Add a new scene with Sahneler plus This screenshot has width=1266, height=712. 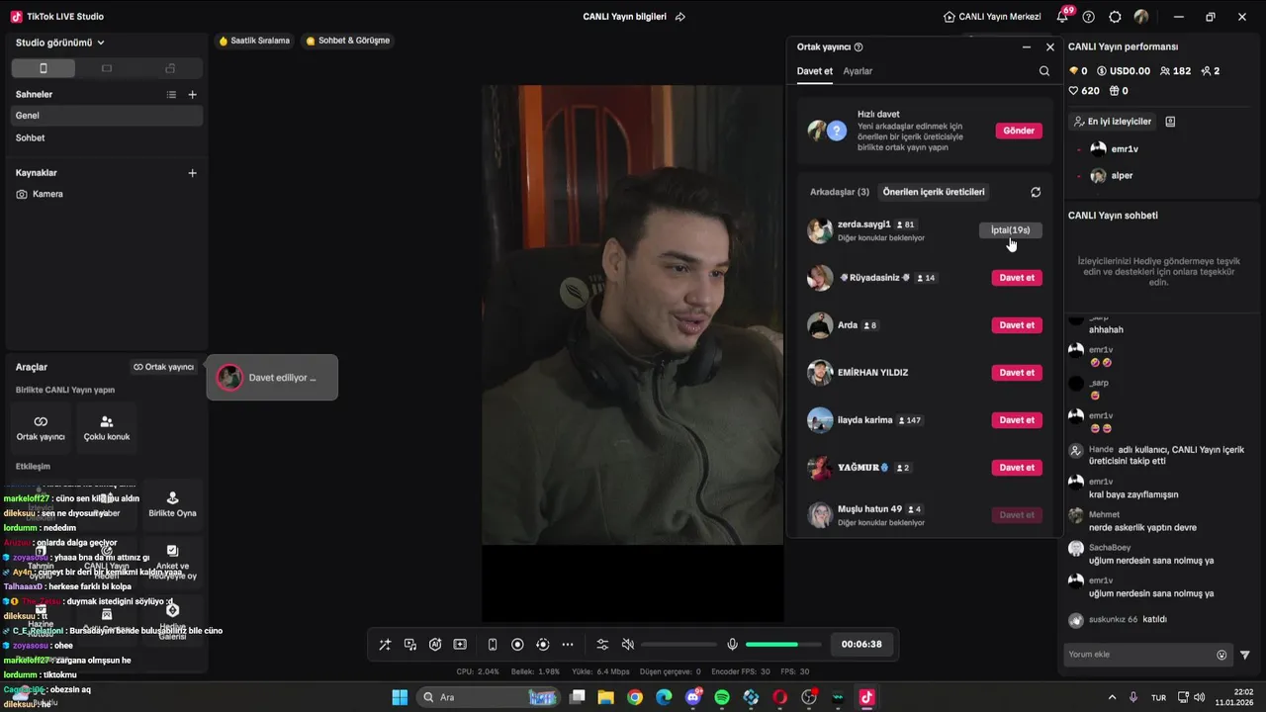click(x=193, y=95)
